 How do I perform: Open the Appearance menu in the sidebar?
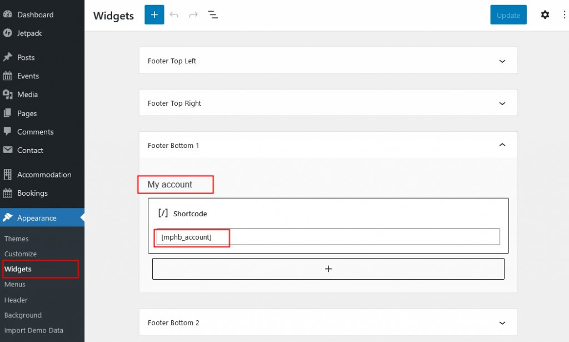(36, 218)
